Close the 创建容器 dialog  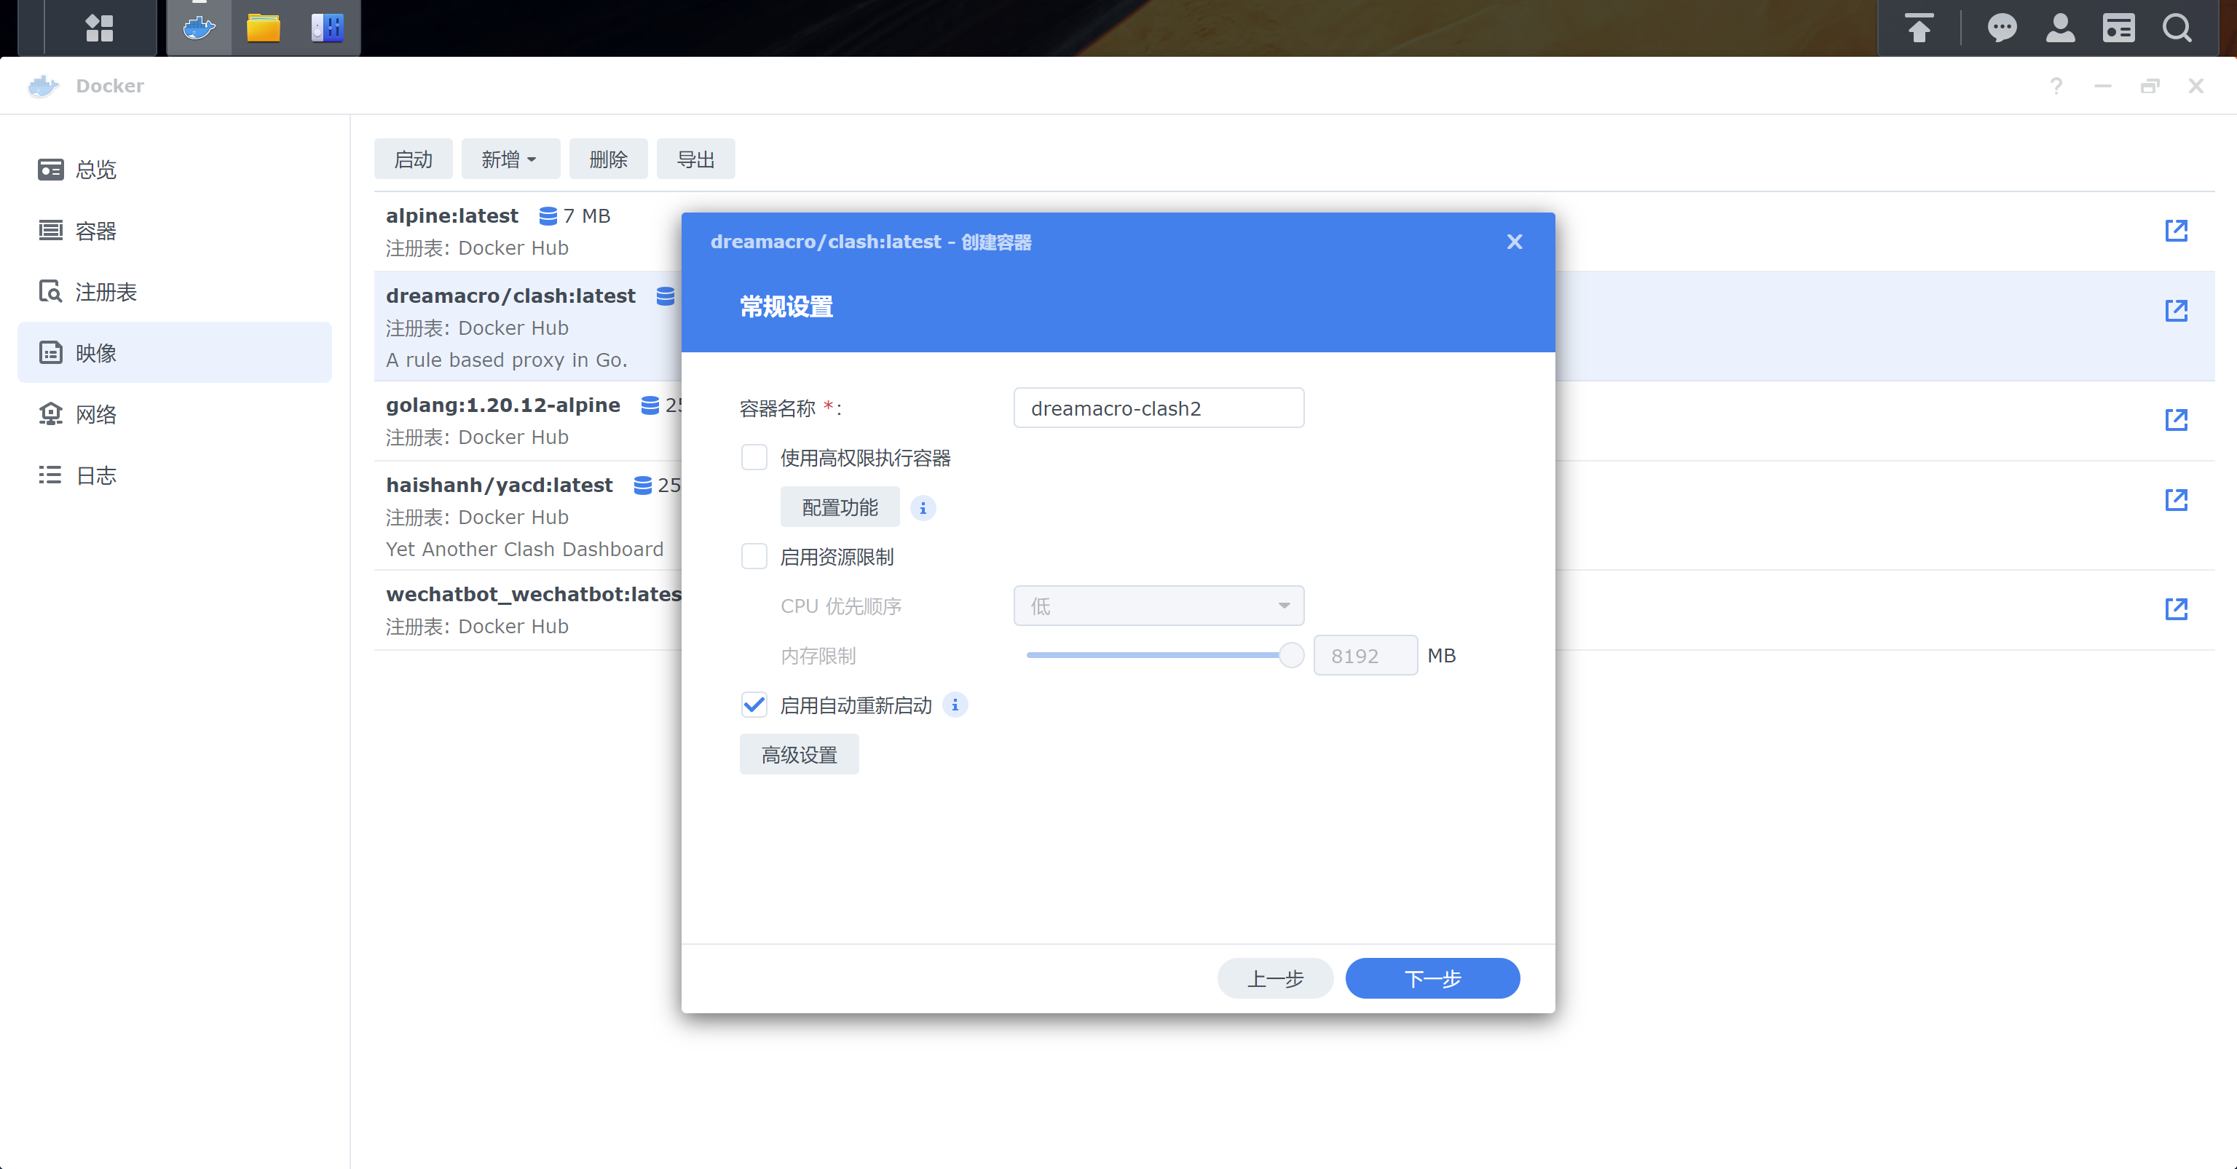[1515, 242]
